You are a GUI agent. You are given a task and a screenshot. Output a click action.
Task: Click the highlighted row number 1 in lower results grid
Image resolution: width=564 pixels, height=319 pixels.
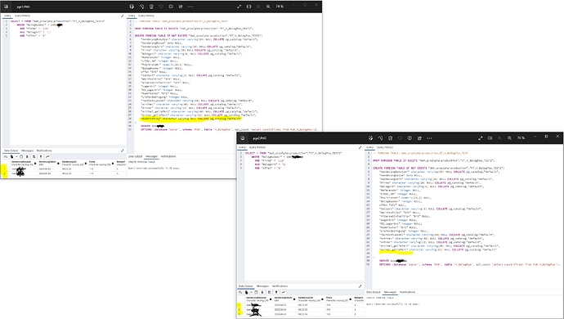coord(239,305)
